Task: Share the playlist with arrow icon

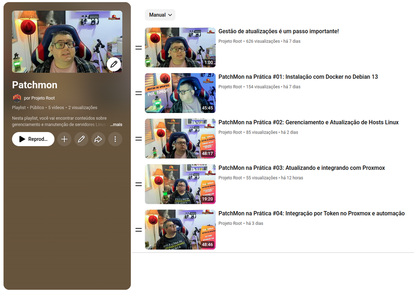Action: click(x=98, y=139)
